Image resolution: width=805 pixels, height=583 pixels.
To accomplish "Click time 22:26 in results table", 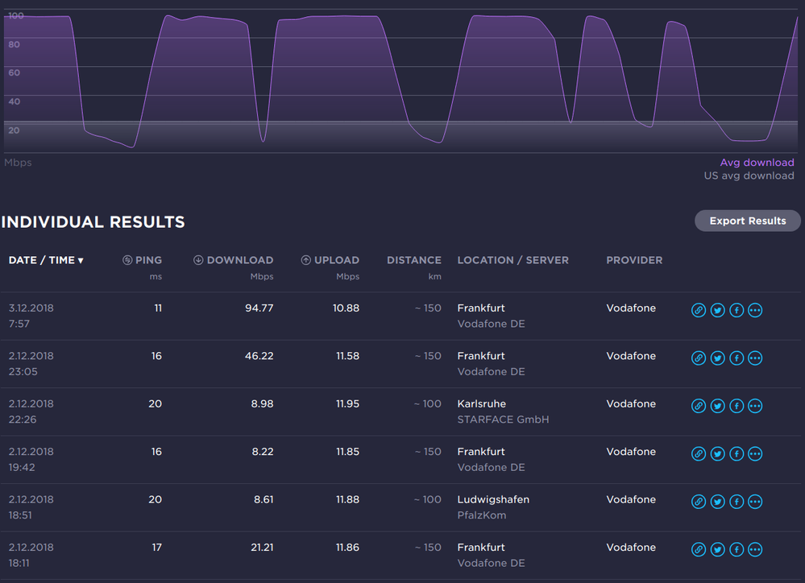I will [x=23, y=420].
